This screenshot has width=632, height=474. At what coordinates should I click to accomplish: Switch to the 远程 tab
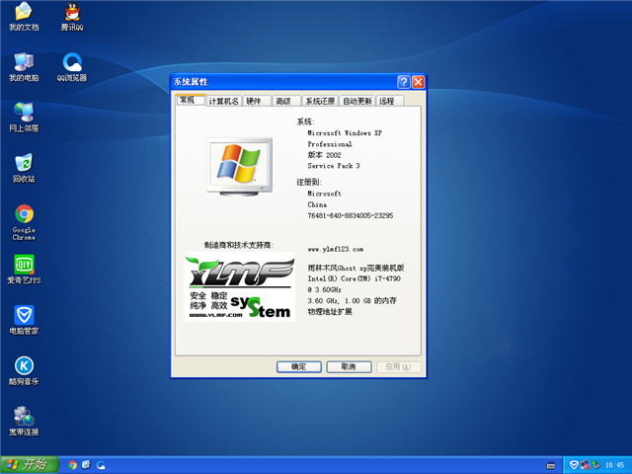pyautogui.click(x=390, y=101)
